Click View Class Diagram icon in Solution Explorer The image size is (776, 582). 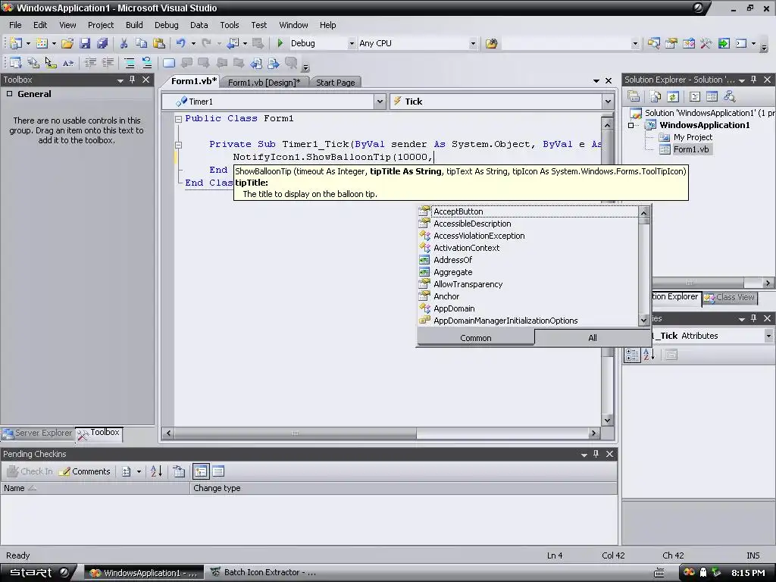[729, 96]
